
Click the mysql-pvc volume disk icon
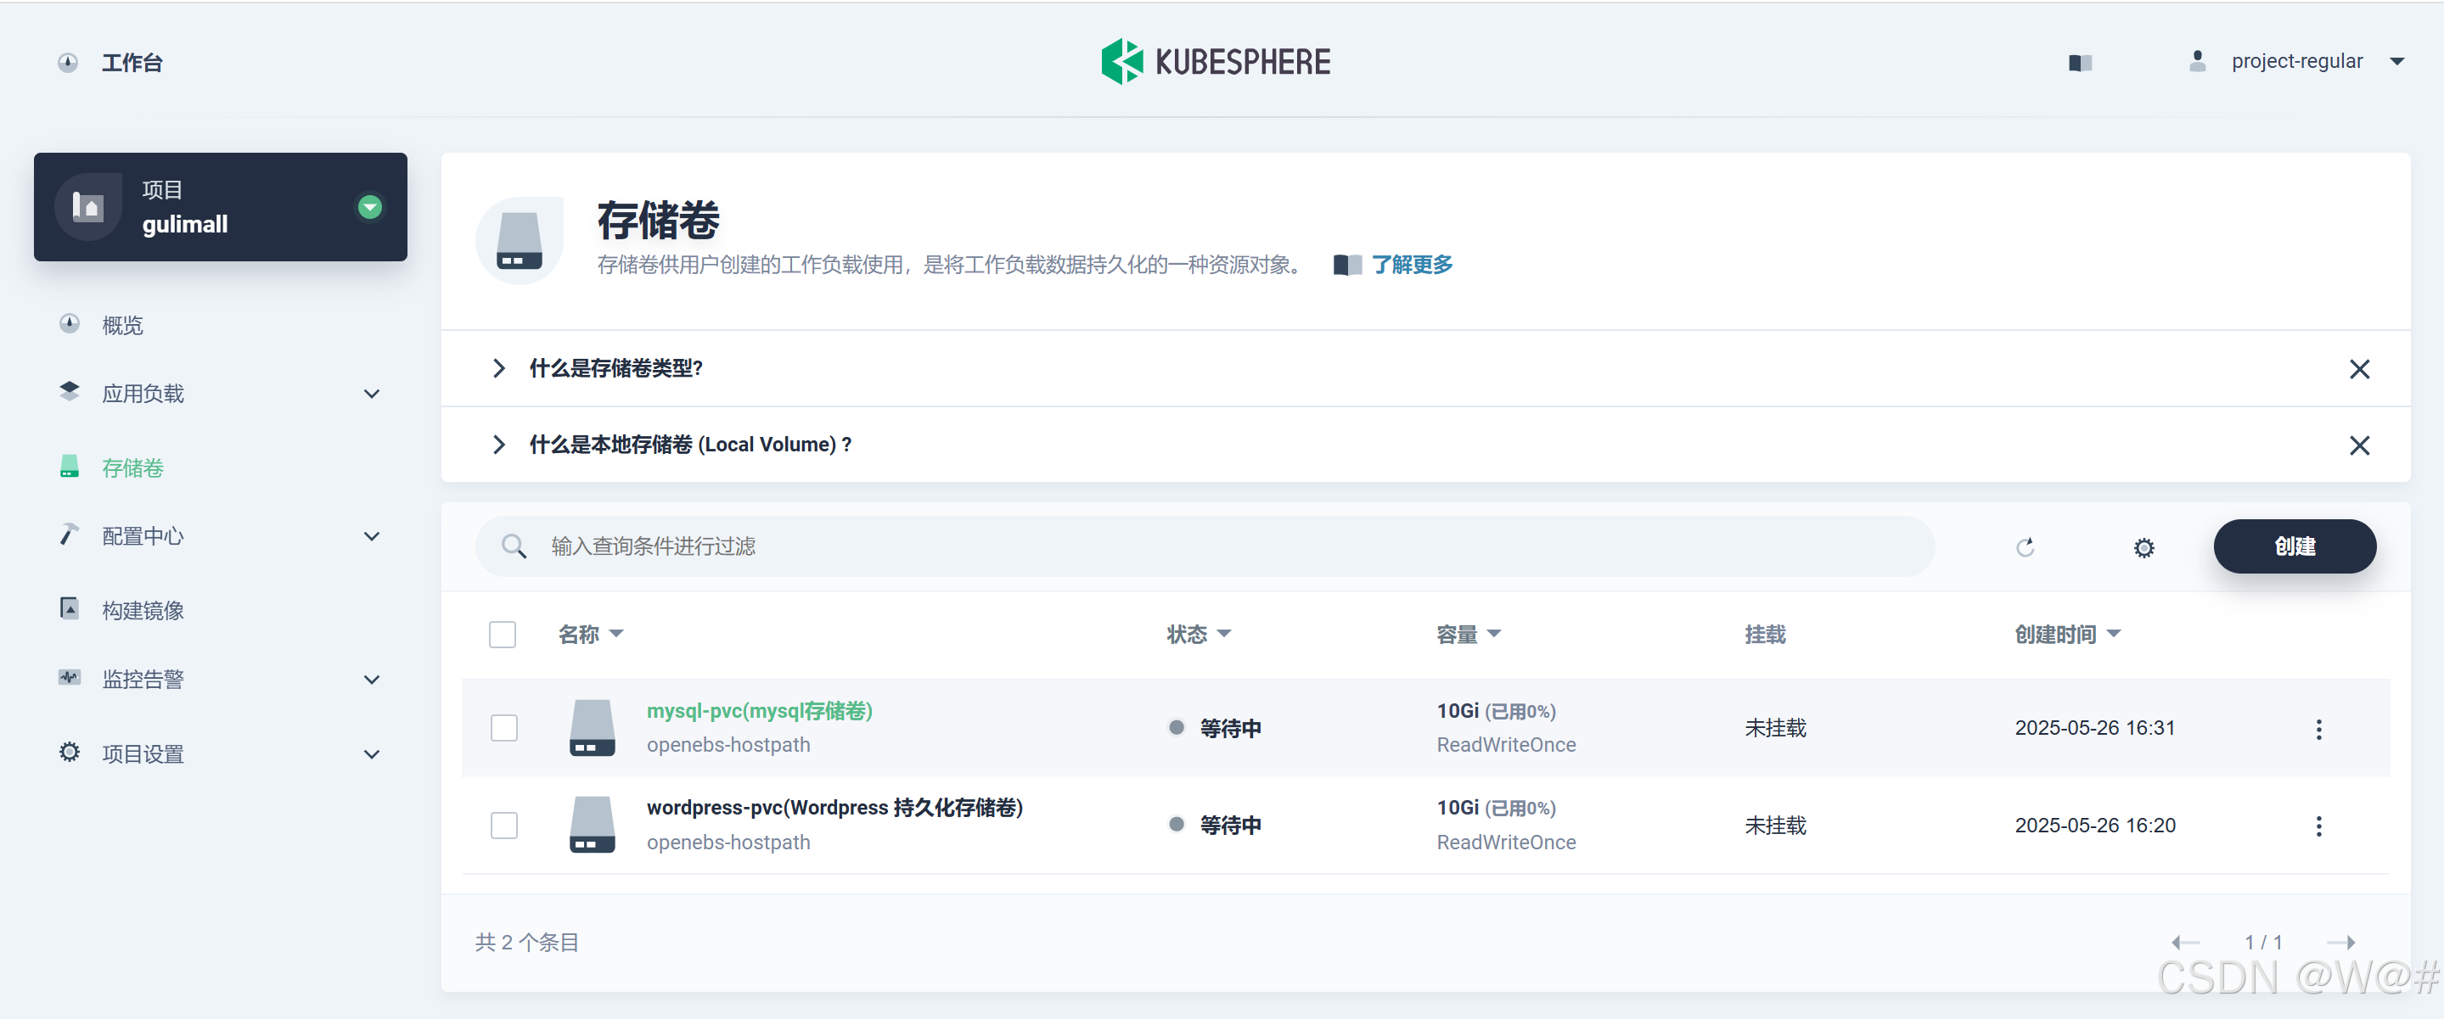point(592,727)
